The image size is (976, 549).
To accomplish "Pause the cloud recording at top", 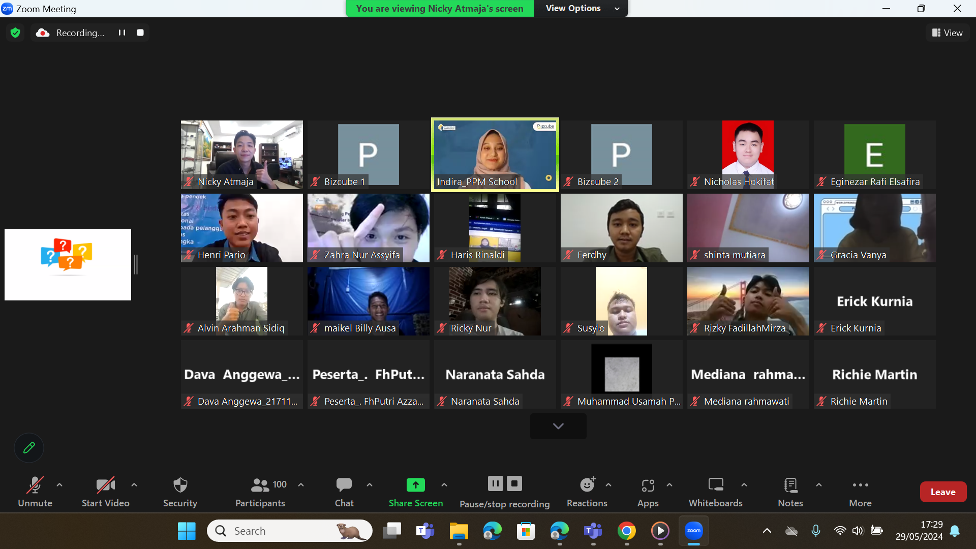I will 122,33.
